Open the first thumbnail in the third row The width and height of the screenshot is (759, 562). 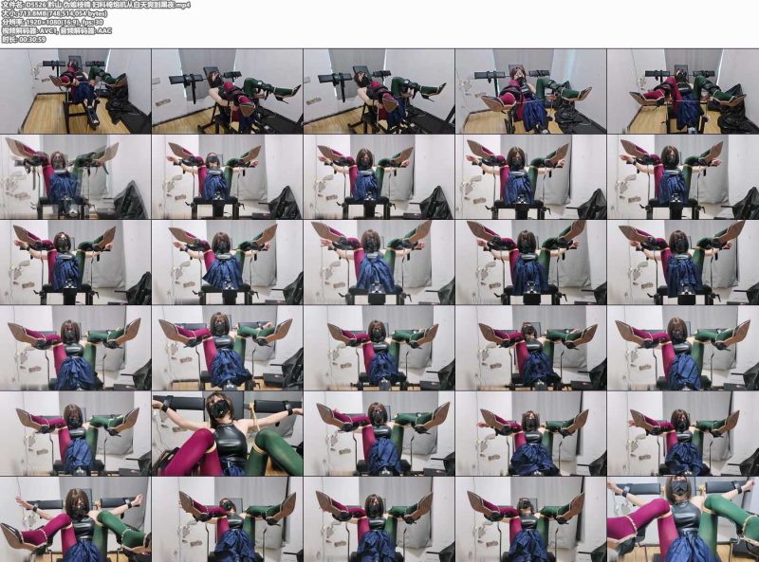click(76, 263)
